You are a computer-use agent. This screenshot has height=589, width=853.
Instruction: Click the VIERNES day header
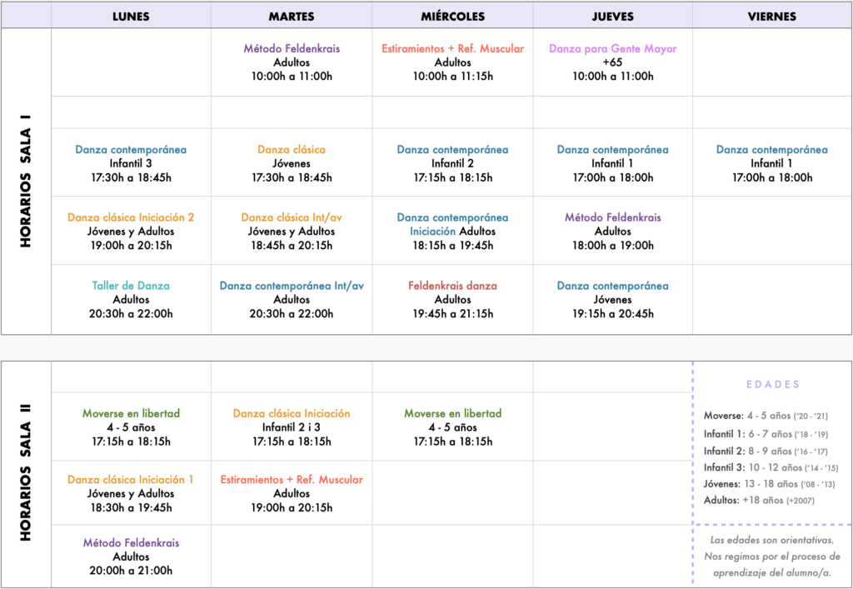click(771, 16)
